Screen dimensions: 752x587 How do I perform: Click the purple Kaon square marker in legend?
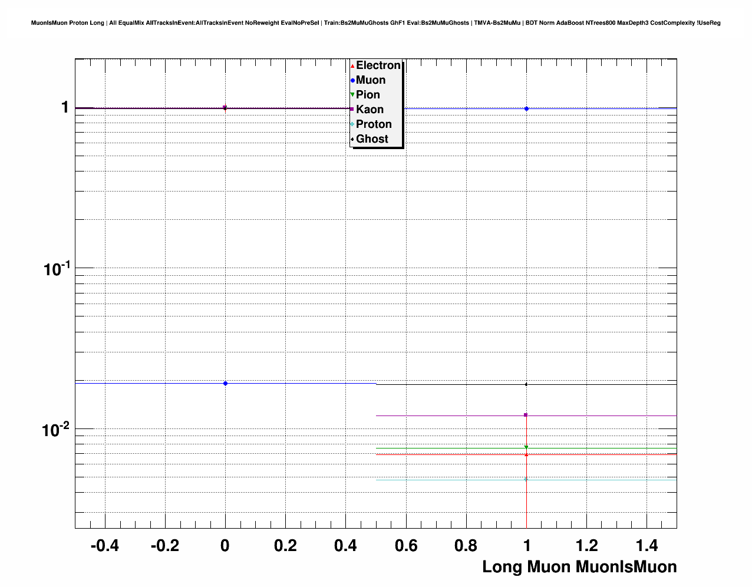tap(352, 110)
